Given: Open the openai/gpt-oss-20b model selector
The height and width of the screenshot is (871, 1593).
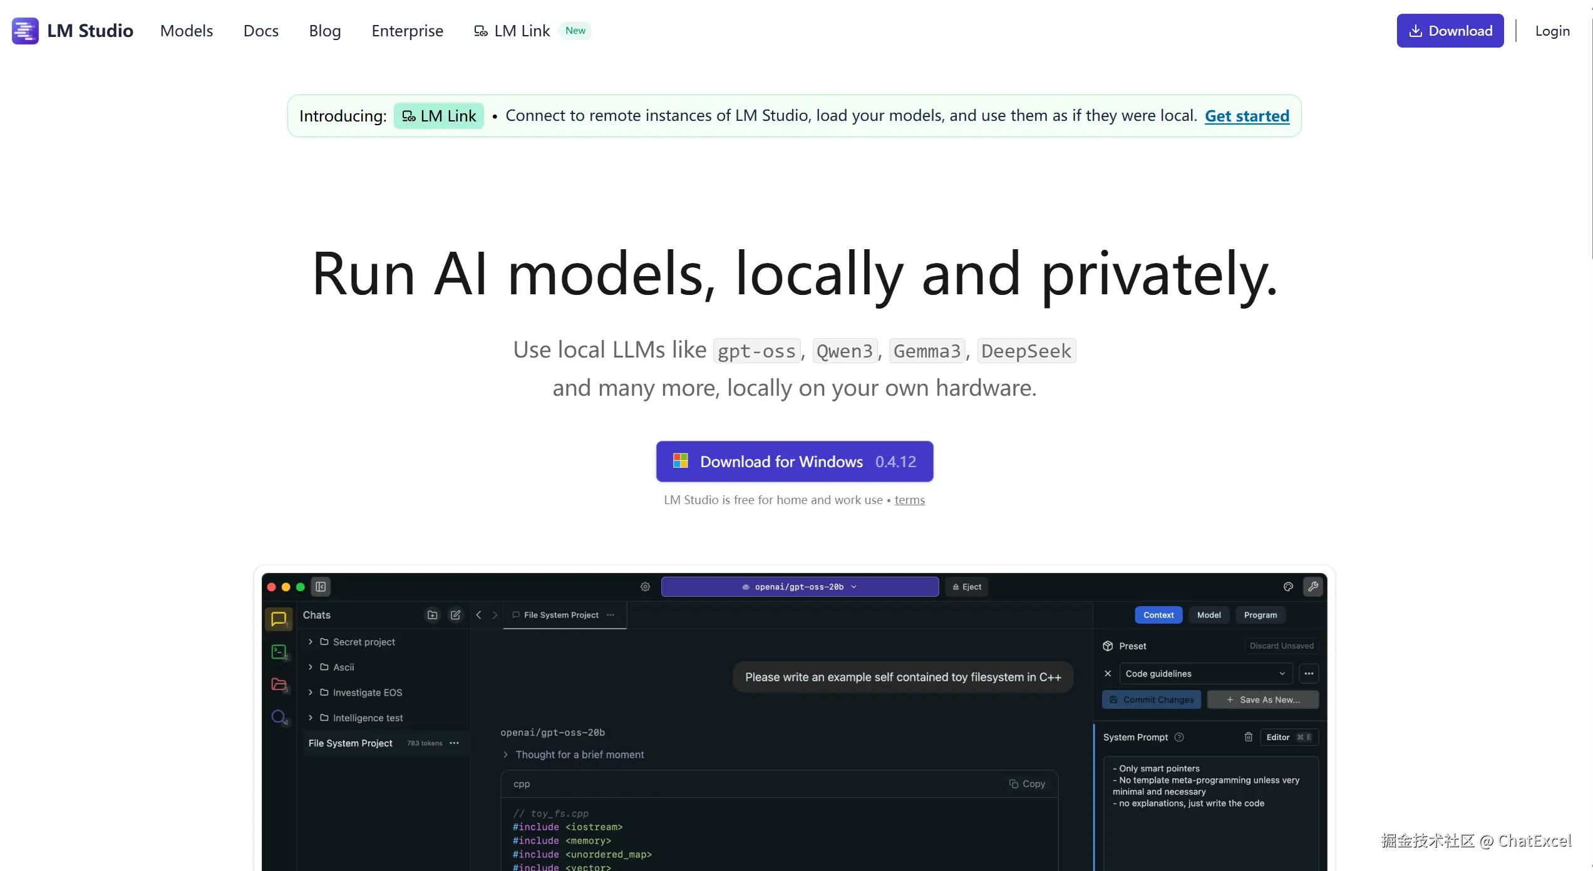Looking at the screenshot, I should (x=799, y=587).
